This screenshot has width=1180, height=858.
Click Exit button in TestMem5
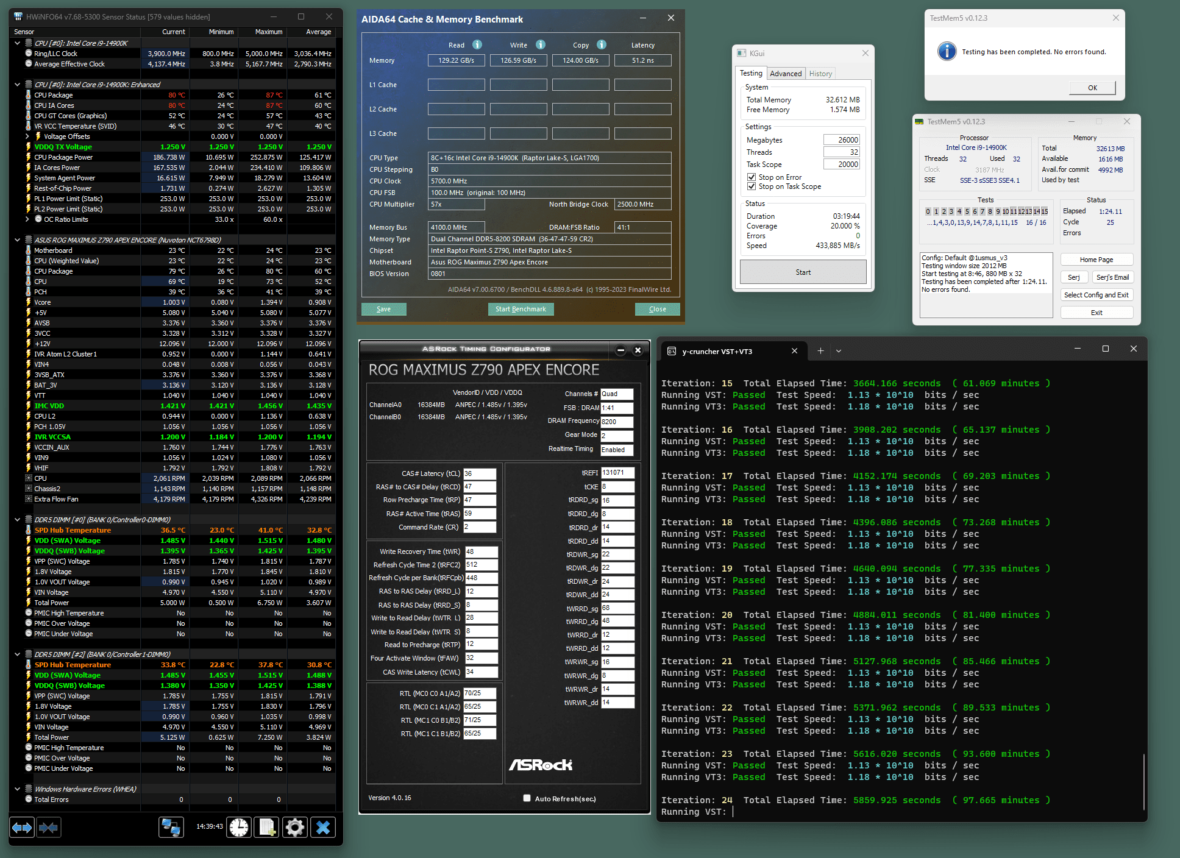coord(1096,313)
